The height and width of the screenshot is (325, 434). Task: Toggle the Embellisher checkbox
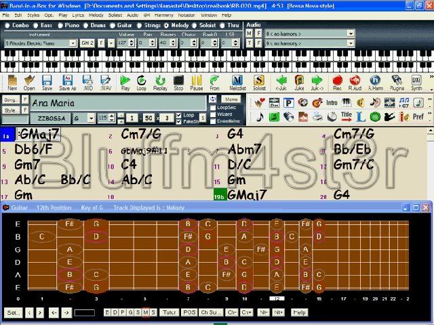[x=213, y=121]
